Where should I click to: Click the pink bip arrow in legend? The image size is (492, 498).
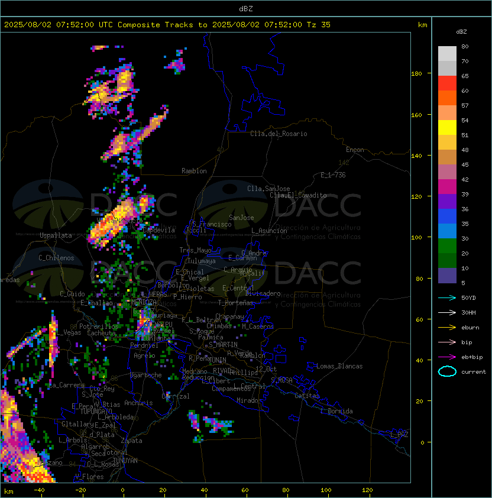click(447, 342)
